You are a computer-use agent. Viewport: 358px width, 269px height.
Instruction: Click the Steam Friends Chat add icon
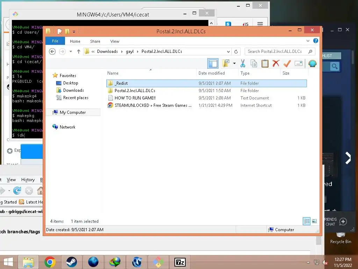[343, 221]
